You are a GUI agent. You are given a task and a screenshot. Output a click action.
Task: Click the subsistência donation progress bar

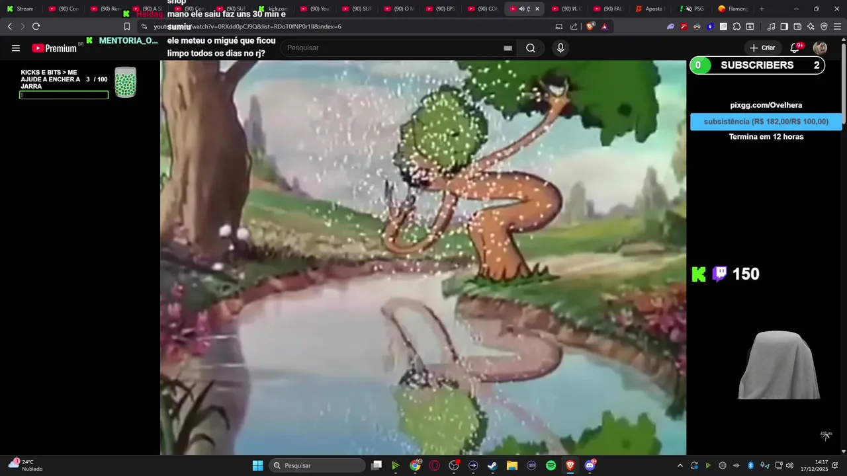766,122
